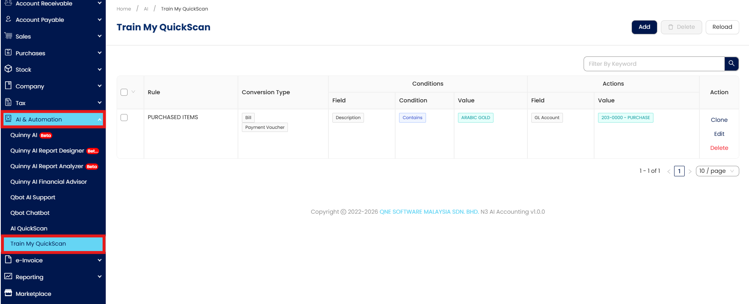The height and width of the screenshot is (304, 749).
Task: Open Quinny AI Financial Advisor
Action: pyautogui.click(x=48, y=182)
